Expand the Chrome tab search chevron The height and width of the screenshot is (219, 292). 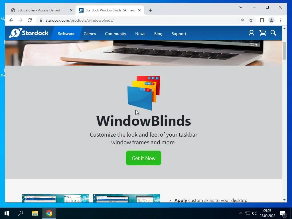click(241, 7)
